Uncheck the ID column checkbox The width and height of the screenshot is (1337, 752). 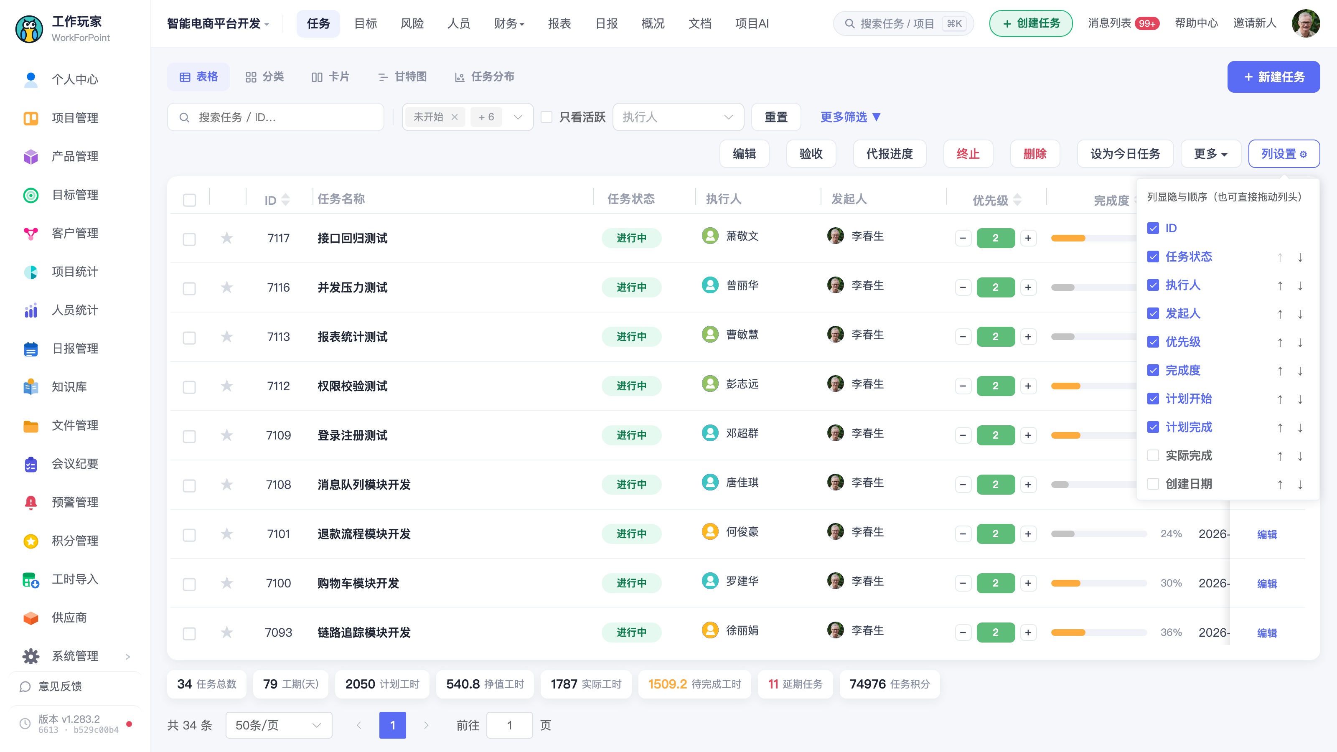[1153, 229]
